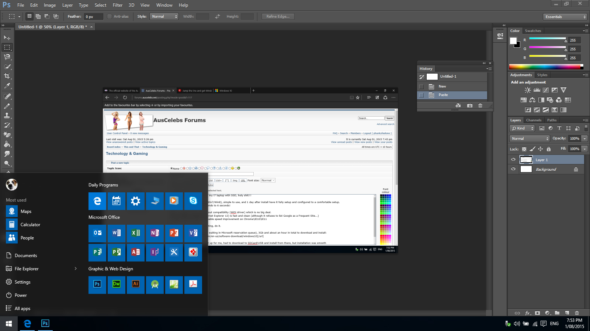Open layer style fx menu
The width and height of the screenshot is (590, 331).
click(x=528, y=313)
